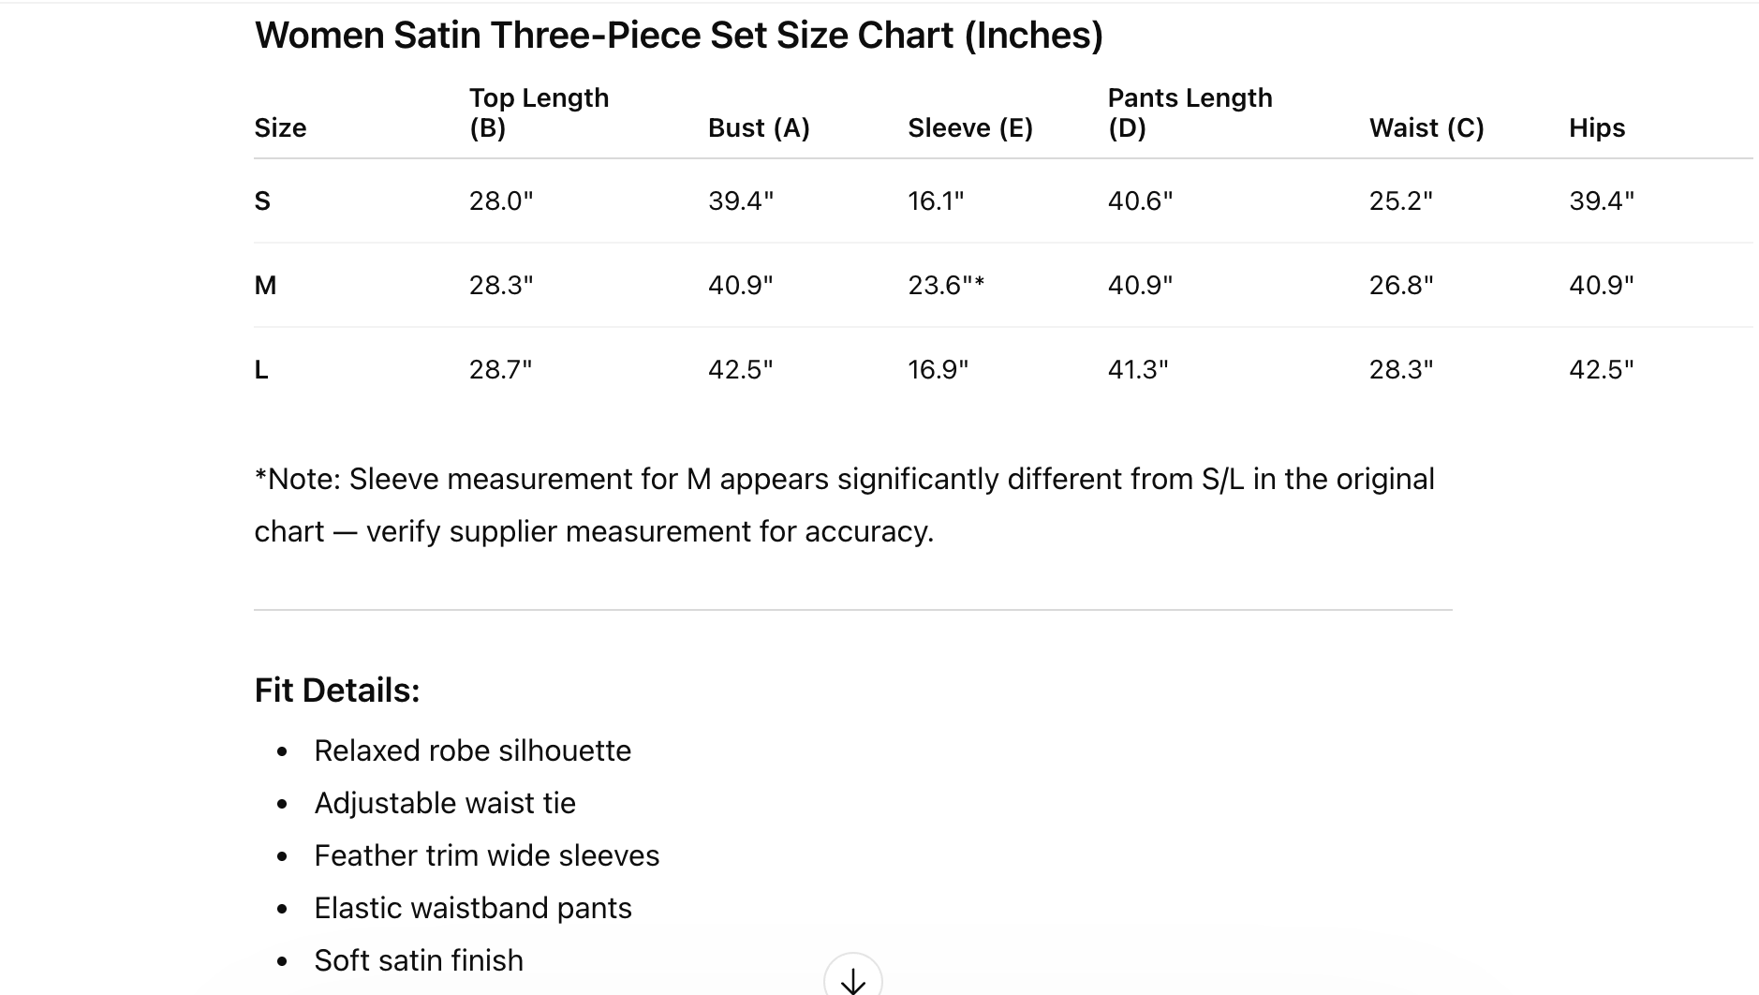
Task: Click the Top Length (B) column header
Action: click(539, 112)
